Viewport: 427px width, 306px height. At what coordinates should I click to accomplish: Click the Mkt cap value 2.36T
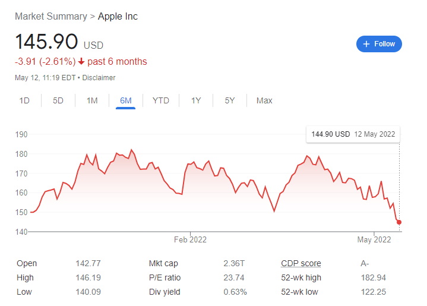[234, 263]
